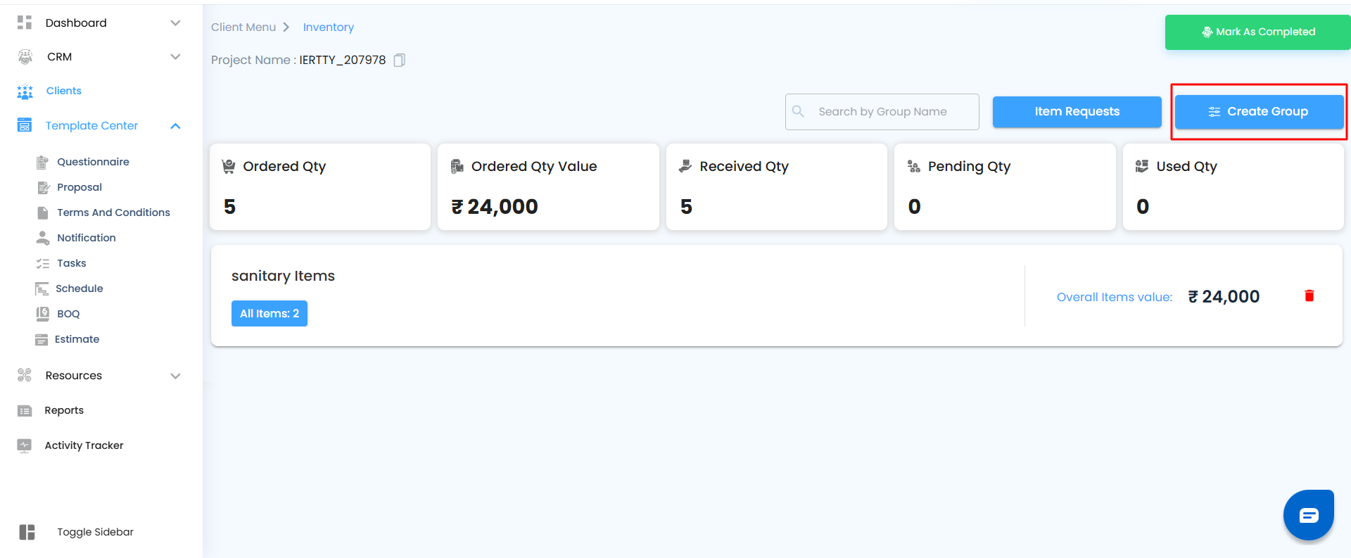This screenshot has height=558, width=1351.
Task: Click the Create Group button
Action: click(x=1259, y=112)
